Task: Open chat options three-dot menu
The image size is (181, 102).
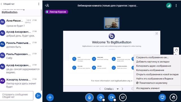Action: coord(39,4)
